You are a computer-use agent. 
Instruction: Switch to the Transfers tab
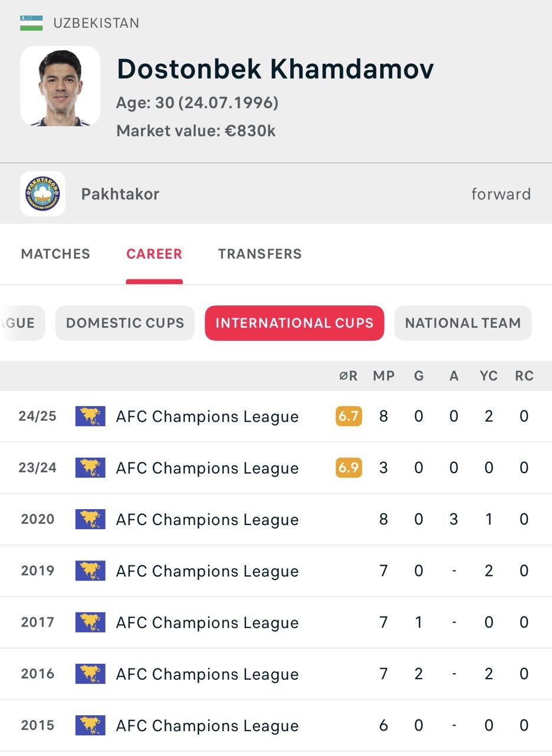point(260,254)
